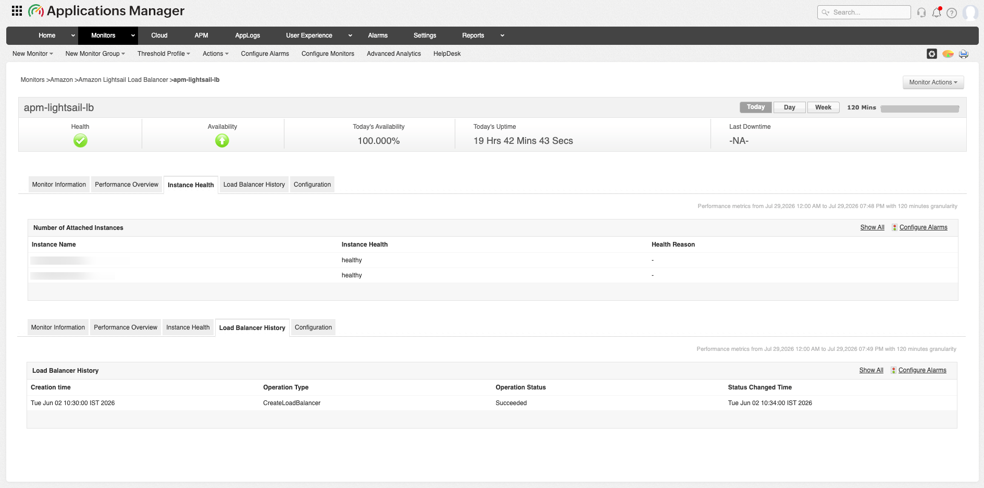Viewport: 984px width, 488px height.
Task: Expand the Home menu chevron
Action: (x=73, y=35)
